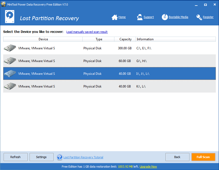Close the MiniTool Power Data Recovery window
Image resolution: width=219 pixels, height=170 pixels.
click(215, 5)
